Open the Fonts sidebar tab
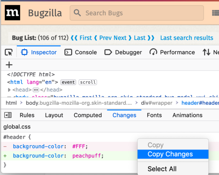Viewport: 219px width, 175px height. (x=154, y=115)
